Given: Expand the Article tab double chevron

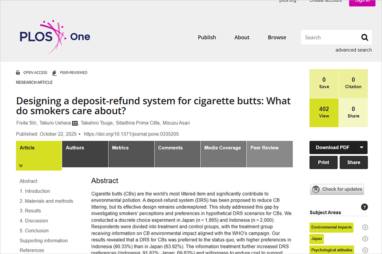Looking at the screenshot, I should 21,166.
